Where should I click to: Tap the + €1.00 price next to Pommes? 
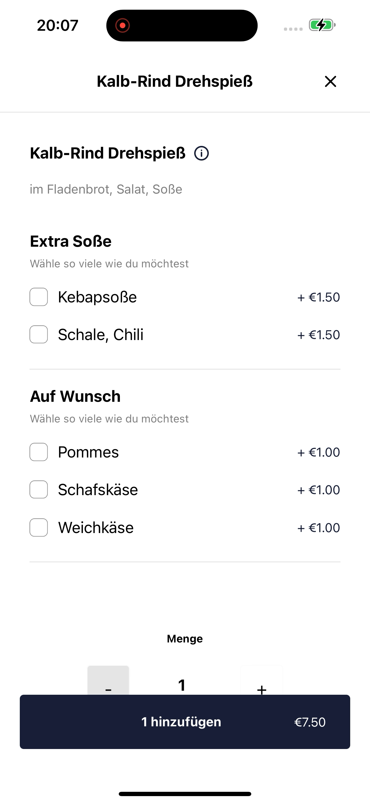point(318,452)
